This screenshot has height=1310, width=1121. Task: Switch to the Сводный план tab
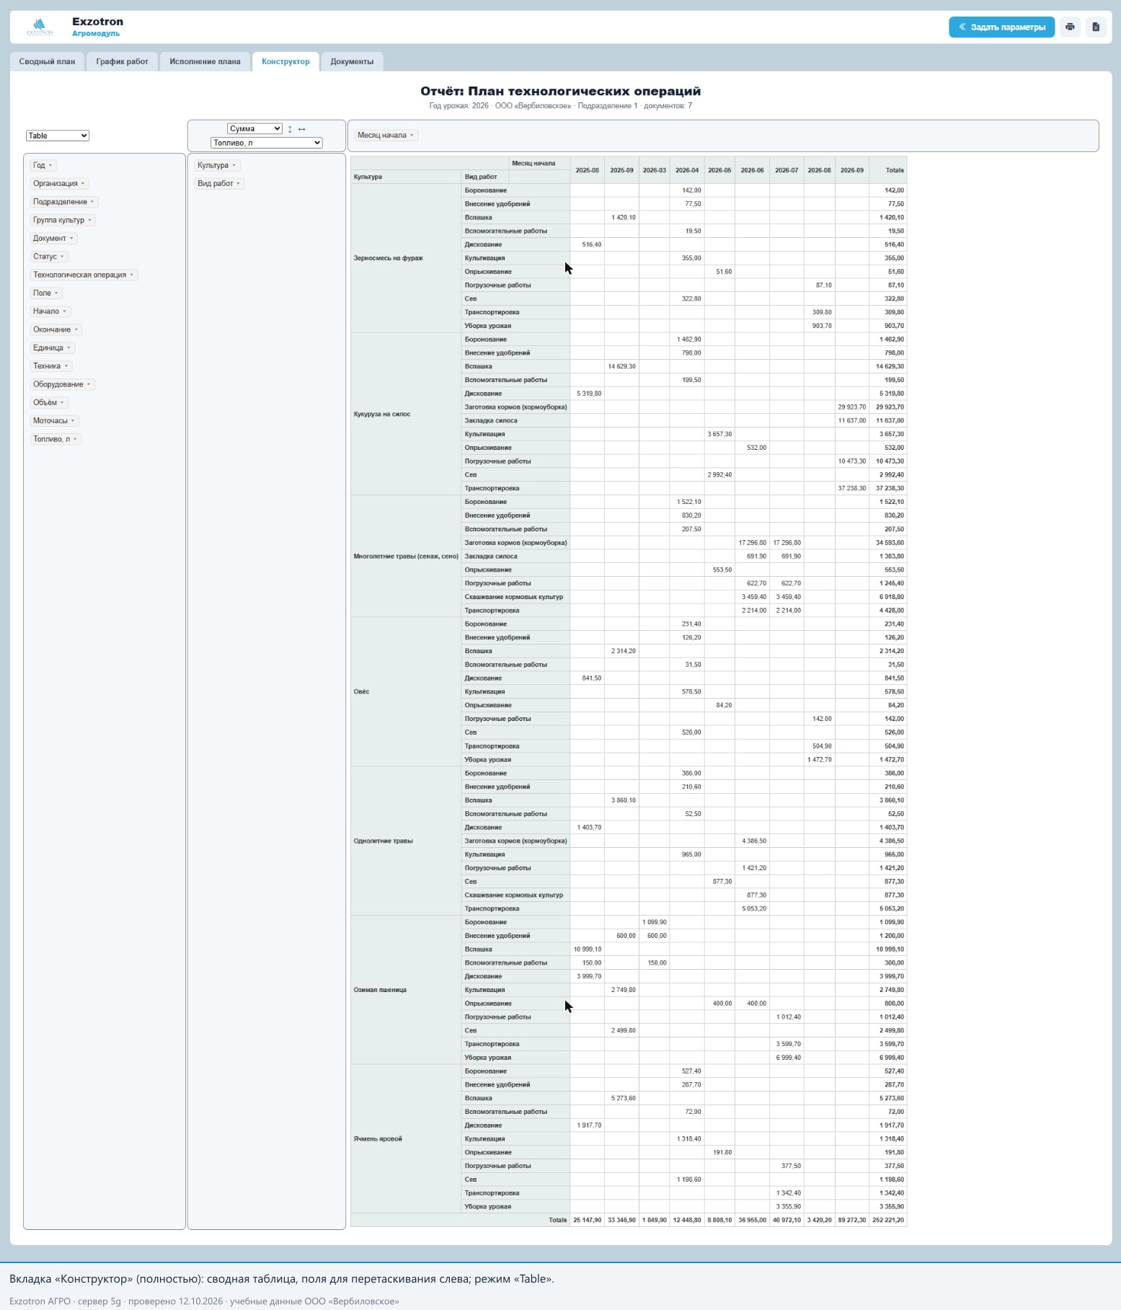[47, 62]
